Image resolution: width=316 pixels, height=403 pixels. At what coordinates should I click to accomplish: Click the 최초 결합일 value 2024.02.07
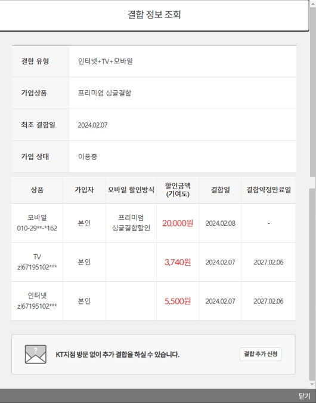(x=92, y=125)
